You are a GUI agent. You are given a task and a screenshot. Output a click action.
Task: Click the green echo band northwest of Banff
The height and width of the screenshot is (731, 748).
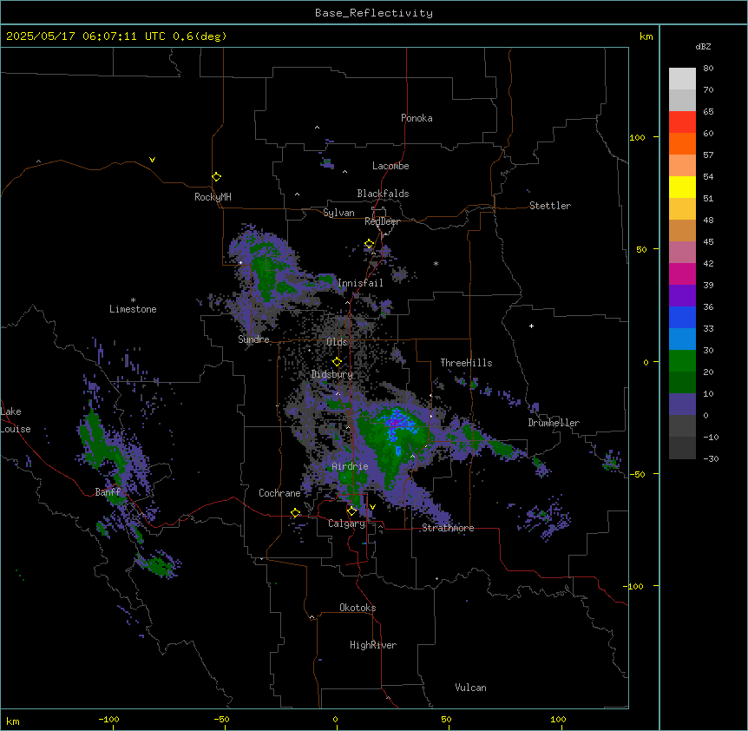[x=98, y=441]
